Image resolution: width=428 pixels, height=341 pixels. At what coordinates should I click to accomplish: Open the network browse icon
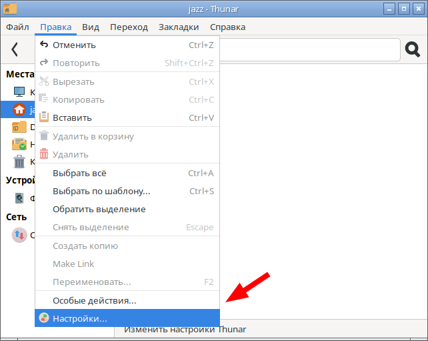19,235
